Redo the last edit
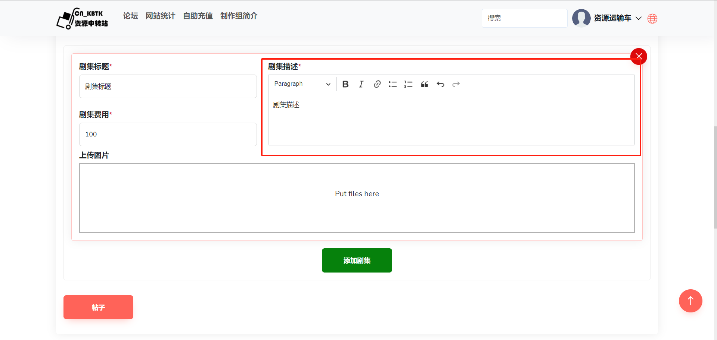The height and width of the screenshot is (340, 717). pyautogui.click(x=456, y=84)
